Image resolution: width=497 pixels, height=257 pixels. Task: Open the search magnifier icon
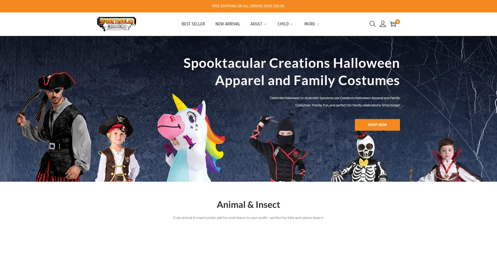(372, 24)
